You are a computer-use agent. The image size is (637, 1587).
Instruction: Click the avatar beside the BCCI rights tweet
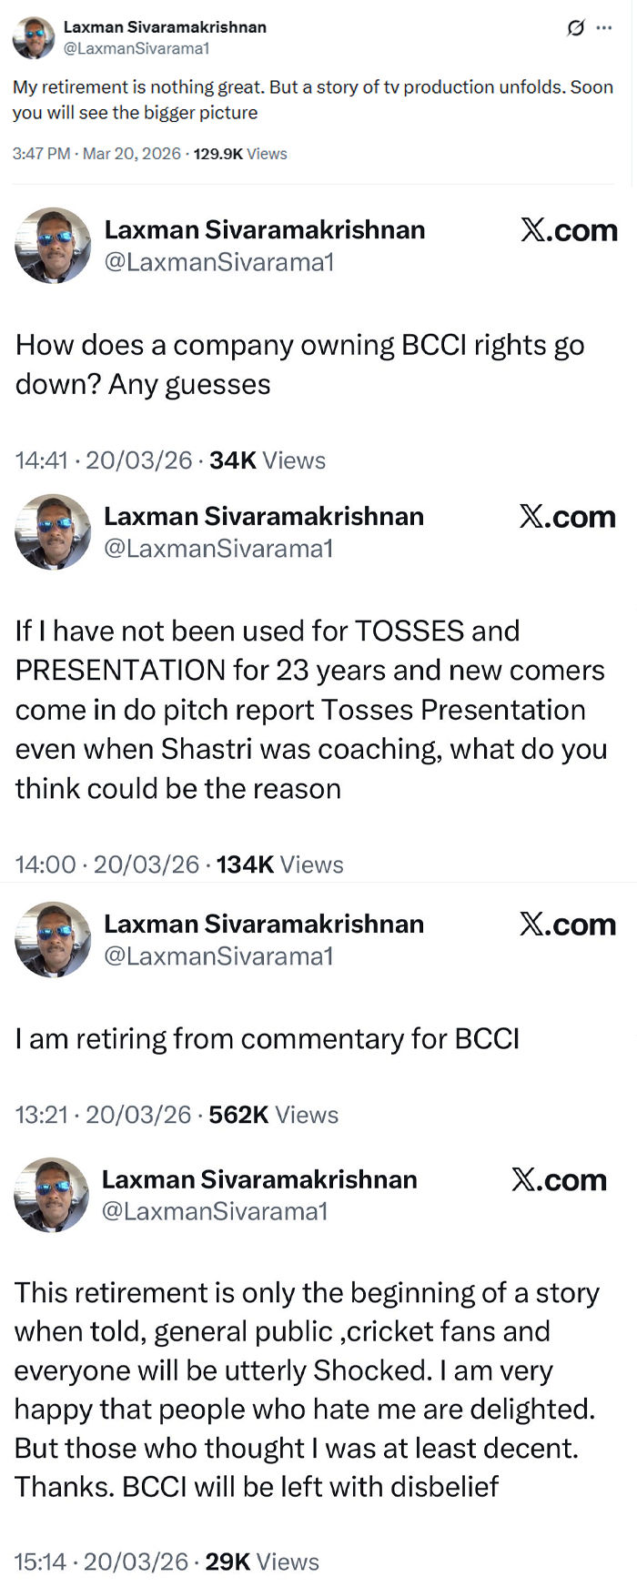(x=54, y=245)
